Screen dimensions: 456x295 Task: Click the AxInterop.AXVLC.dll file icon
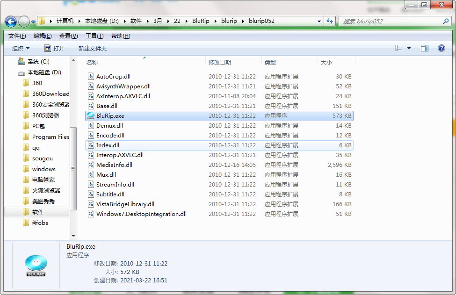click(x=91, y=96)
